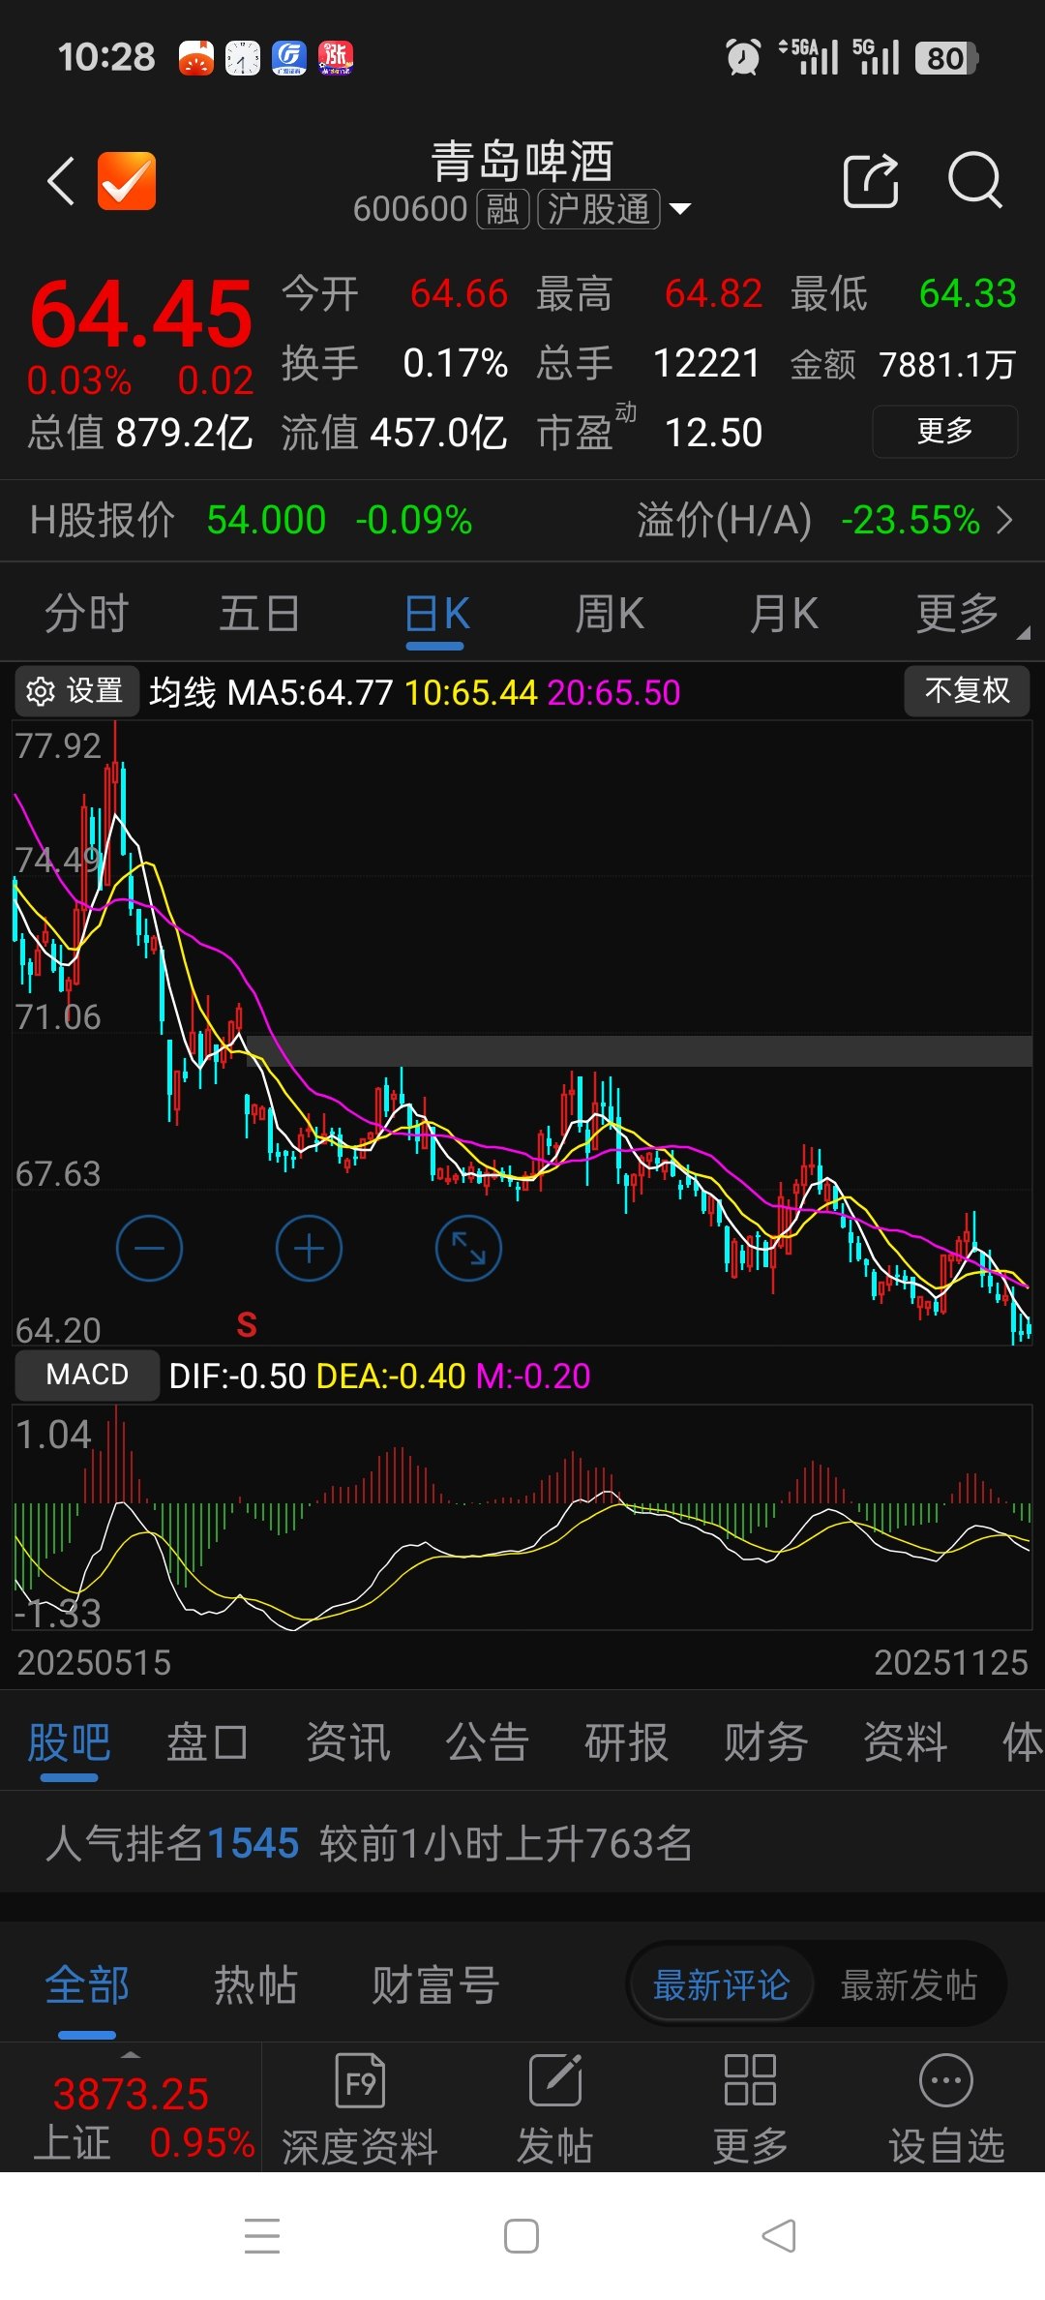Tap battery 80 indicator
This screenshot has width=1045, height=2300.
pyautogui.click(x=947, y=58)
